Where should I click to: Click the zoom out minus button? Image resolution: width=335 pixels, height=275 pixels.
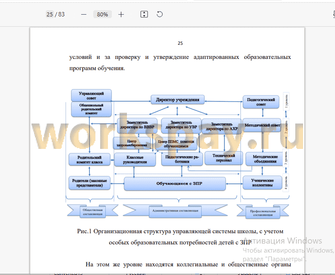click(84, 15)
